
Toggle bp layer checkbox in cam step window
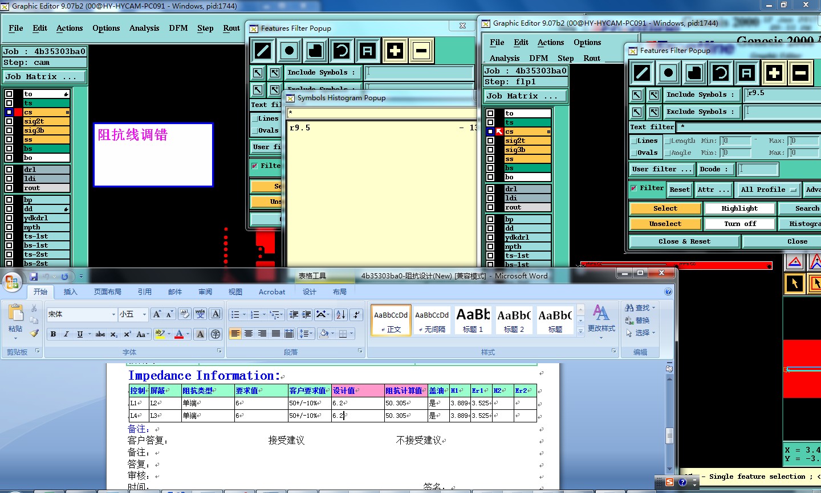click(x=9, y=200)
